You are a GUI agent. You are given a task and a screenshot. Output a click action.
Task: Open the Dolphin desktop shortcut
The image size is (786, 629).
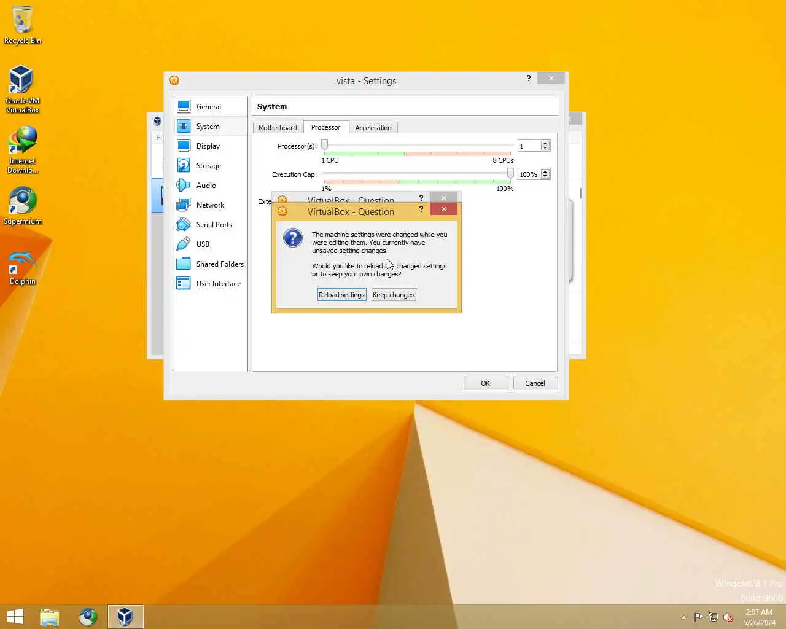click(23, 268)
